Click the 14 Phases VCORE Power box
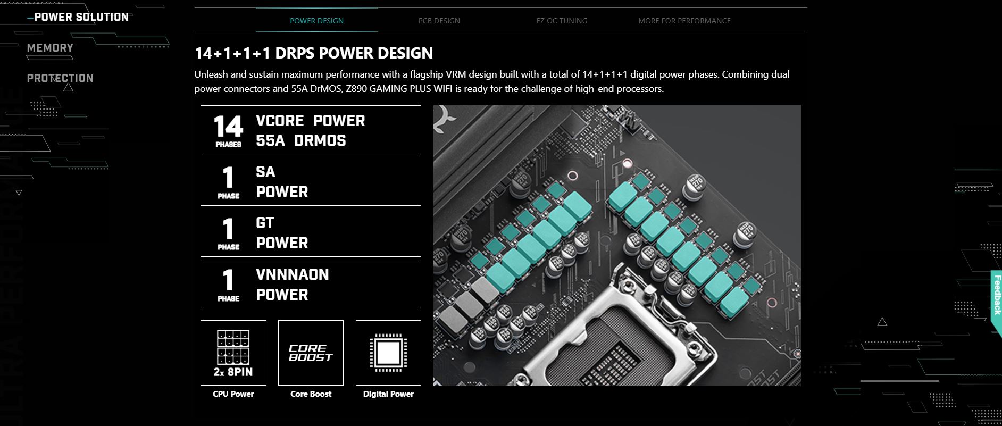The height and width of the screenshot is (426, 1002). [x=311, y=130]
